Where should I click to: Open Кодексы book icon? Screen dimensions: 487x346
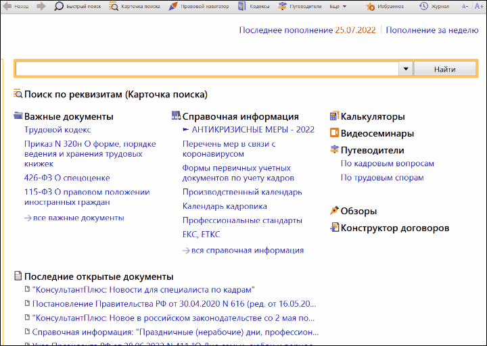[x=241, y=6]
